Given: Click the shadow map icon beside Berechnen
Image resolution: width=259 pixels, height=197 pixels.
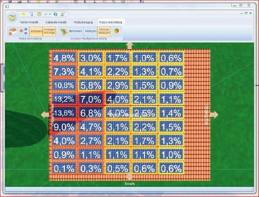Looking at the screenshot, I should 64,31.
